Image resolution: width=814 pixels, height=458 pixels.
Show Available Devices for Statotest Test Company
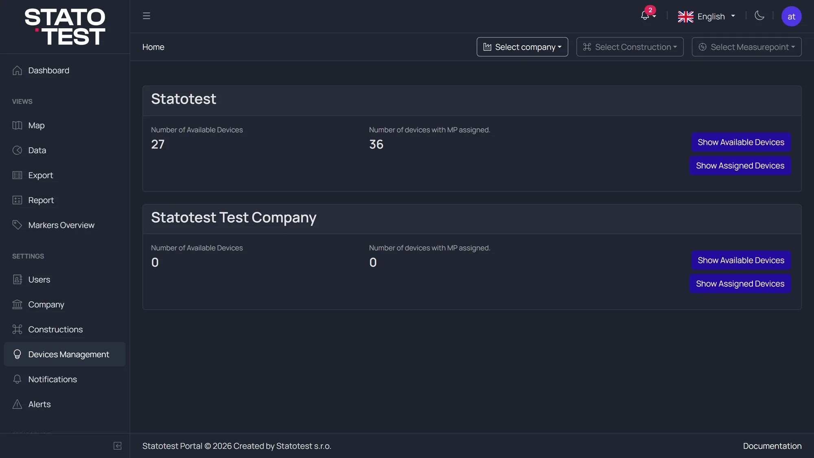[x=741, y=260]
